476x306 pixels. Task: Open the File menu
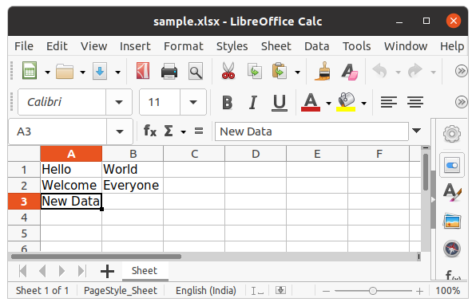pos(24,46)
